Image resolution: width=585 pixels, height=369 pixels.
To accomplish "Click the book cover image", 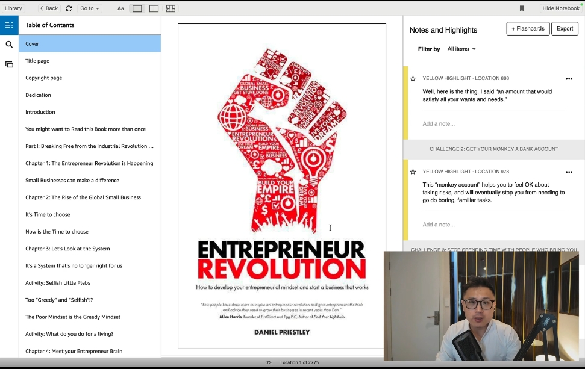I will point(282,187).
